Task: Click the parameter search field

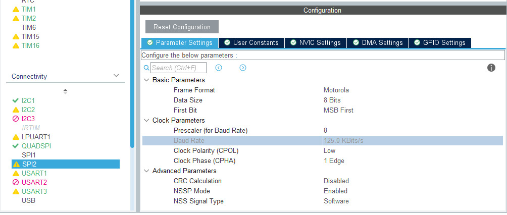Action: pos(173,68)
